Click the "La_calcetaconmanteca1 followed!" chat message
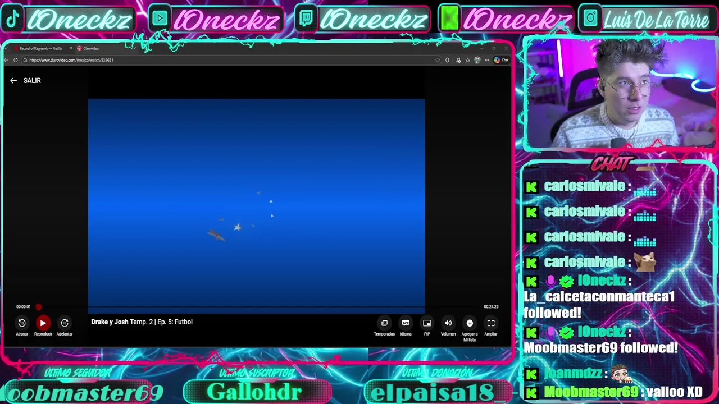 click(x=599, y=304)
